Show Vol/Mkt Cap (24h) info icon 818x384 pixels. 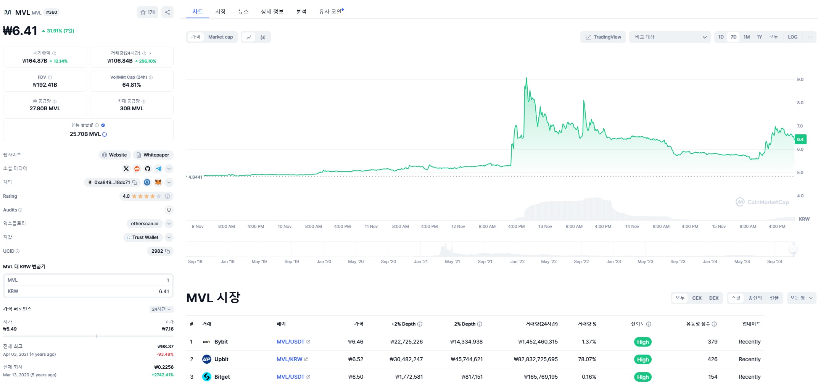151,77
